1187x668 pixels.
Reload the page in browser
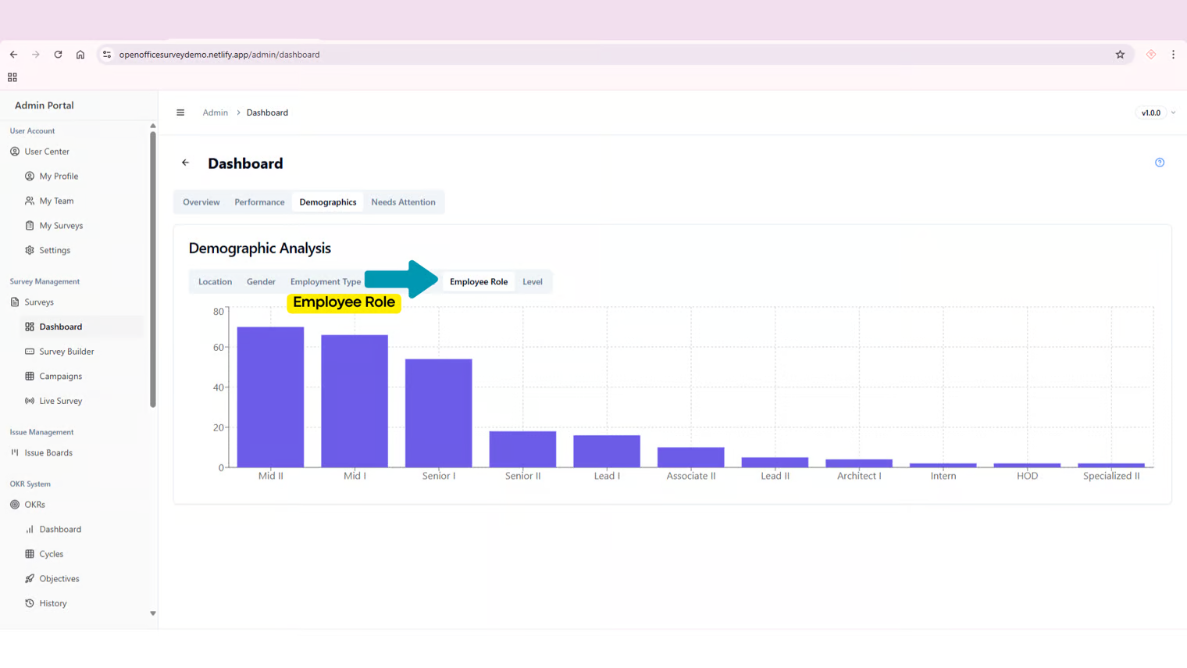point(58,55)
